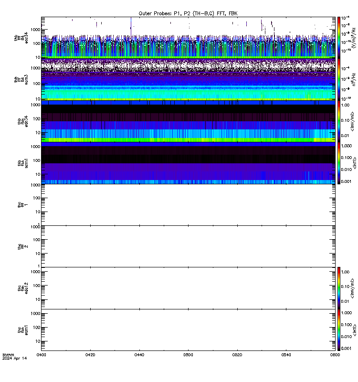Click the color bar beside the thb fbk edc34 panel
This screenshot has width=358, height=382.
tap(339, 121)
